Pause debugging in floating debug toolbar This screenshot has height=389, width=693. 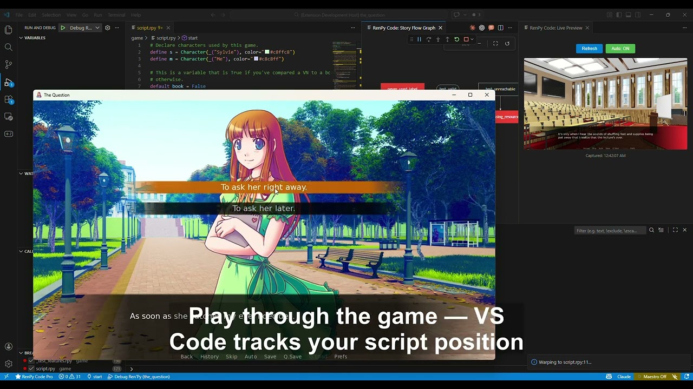419,39
